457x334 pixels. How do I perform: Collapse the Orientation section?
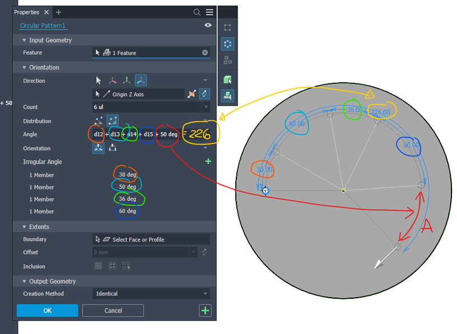click(x=24, y=68)
